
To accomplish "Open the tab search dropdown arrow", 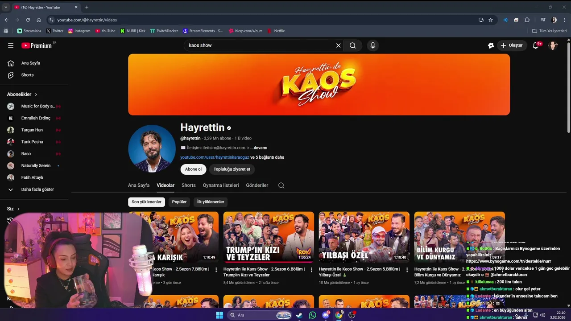I will pyautogui.click(x=6, y=7).
